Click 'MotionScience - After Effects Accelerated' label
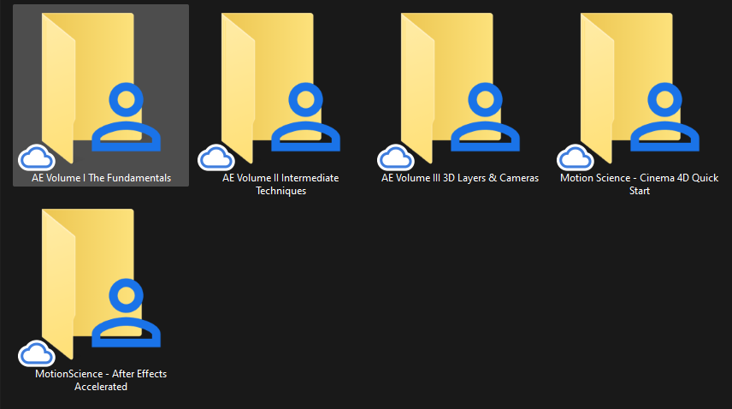732x409 pixels. click(101, 380)
